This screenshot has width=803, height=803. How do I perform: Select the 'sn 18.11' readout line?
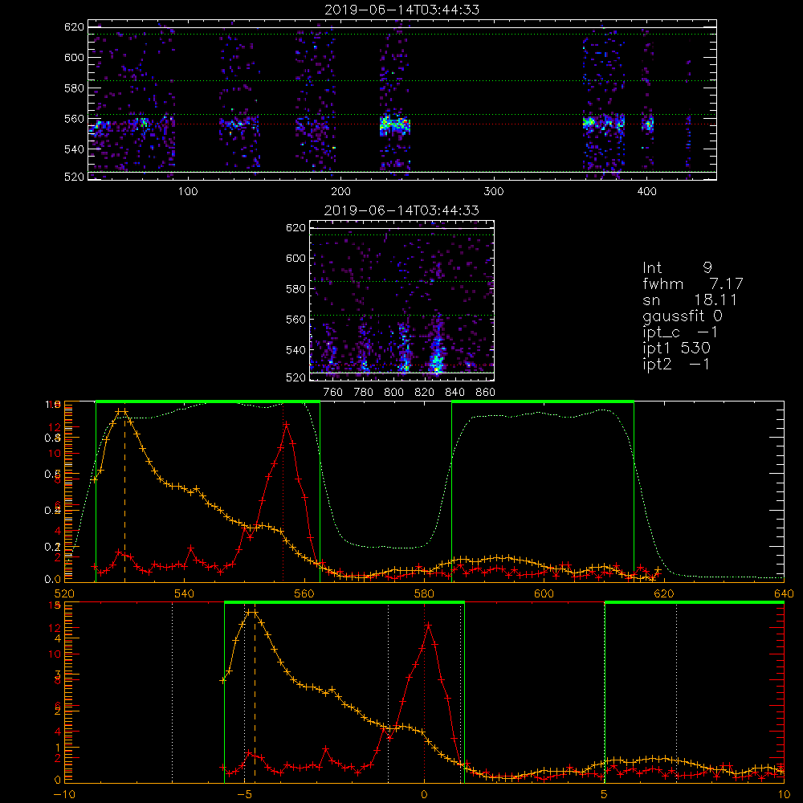click(689, 300)
